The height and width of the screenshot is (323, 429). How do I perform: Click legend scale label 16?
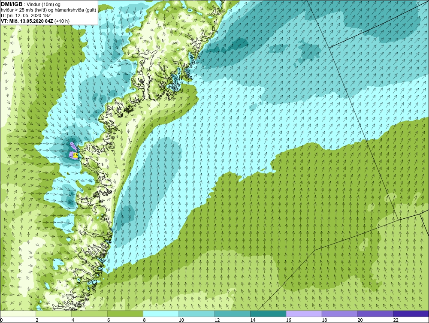[288, 320]
